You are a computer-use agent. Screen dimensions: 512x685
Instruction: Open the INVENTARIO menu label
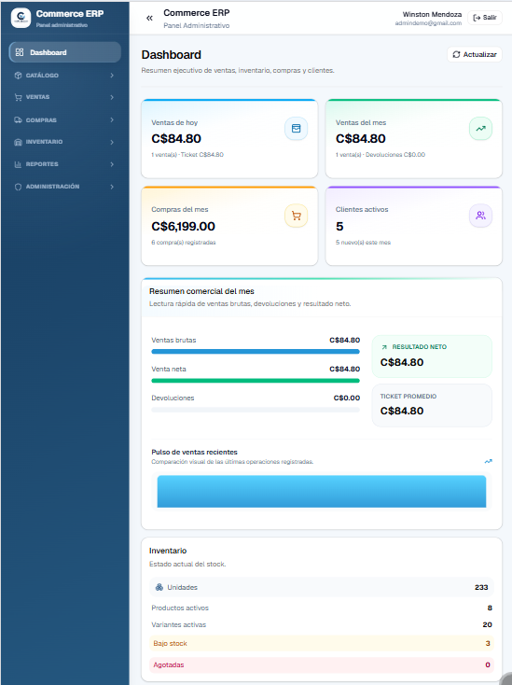44,142
